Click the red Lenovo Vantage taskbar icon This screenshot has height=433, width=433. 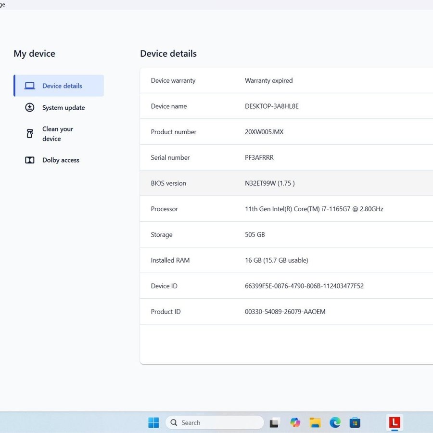click(x=395, y=422)
